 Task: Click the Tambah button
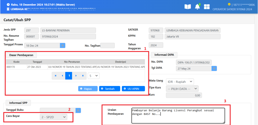pyautogui.click(x=109, y=89)
